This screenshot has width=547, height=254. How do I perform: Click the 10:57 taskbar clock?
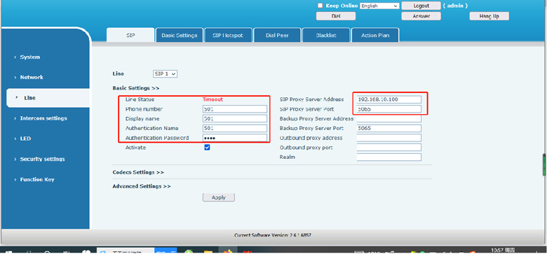(x=503, y=251)
